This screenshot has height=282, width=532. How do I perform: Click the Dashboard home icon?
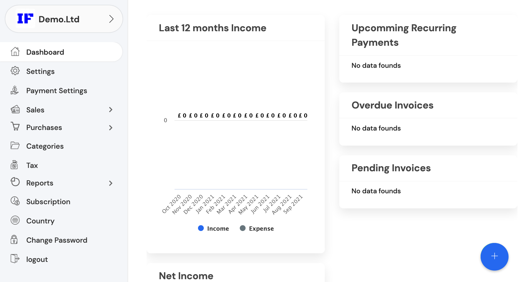coord(15,52)
